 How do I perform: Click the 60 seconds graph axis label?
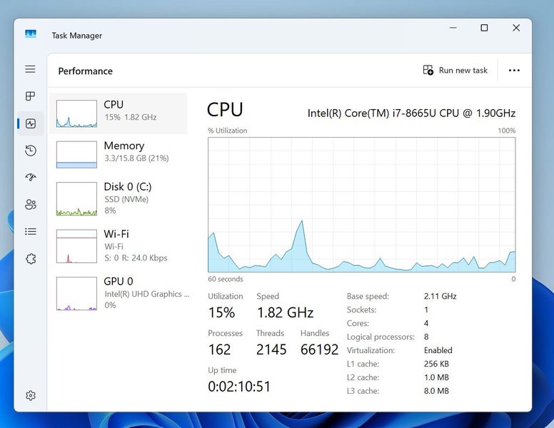(226, 279)
